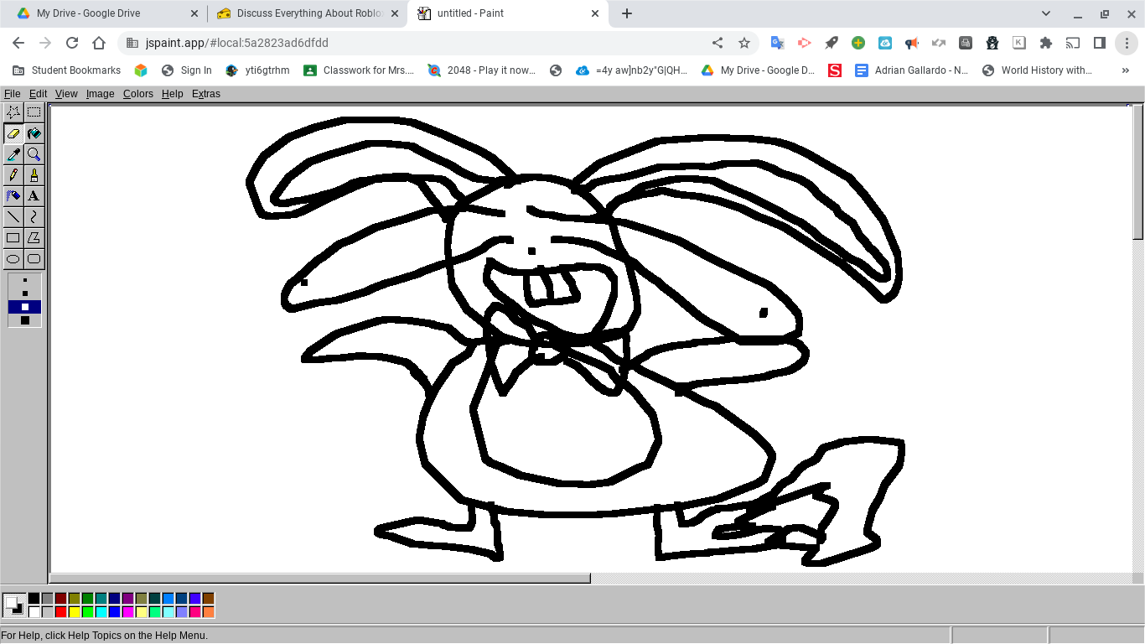Open the Edit menu

point(39,94)
